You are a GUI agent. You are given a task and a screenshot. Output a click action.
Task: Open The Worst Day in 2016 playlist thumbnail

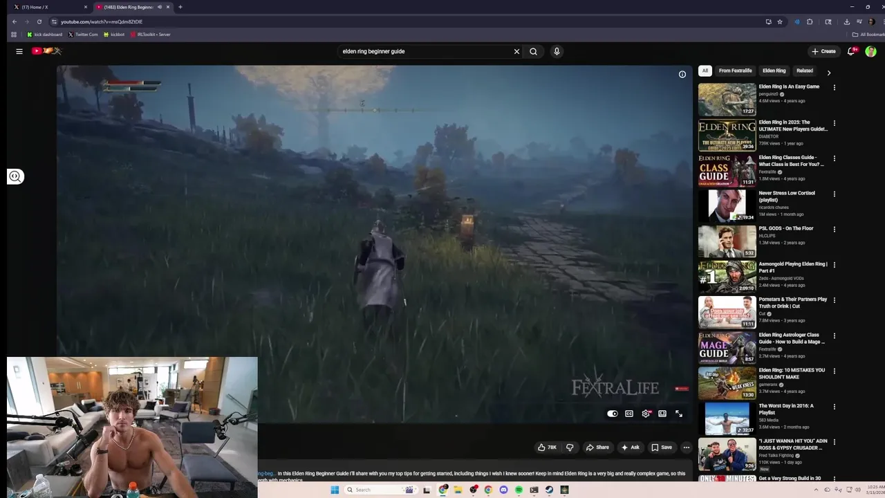pos(727,418)
